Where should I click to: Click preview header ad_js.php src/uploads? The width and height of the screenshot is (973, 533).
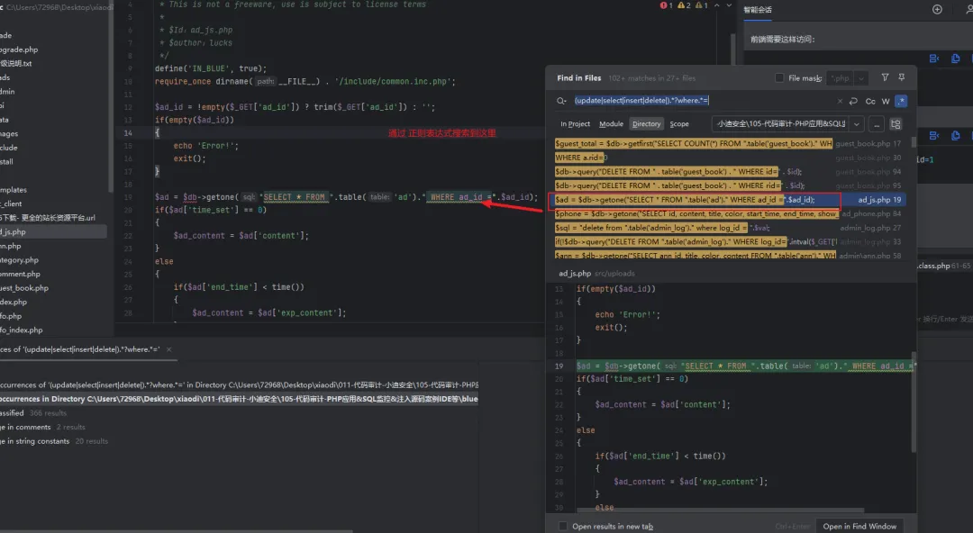596,273
